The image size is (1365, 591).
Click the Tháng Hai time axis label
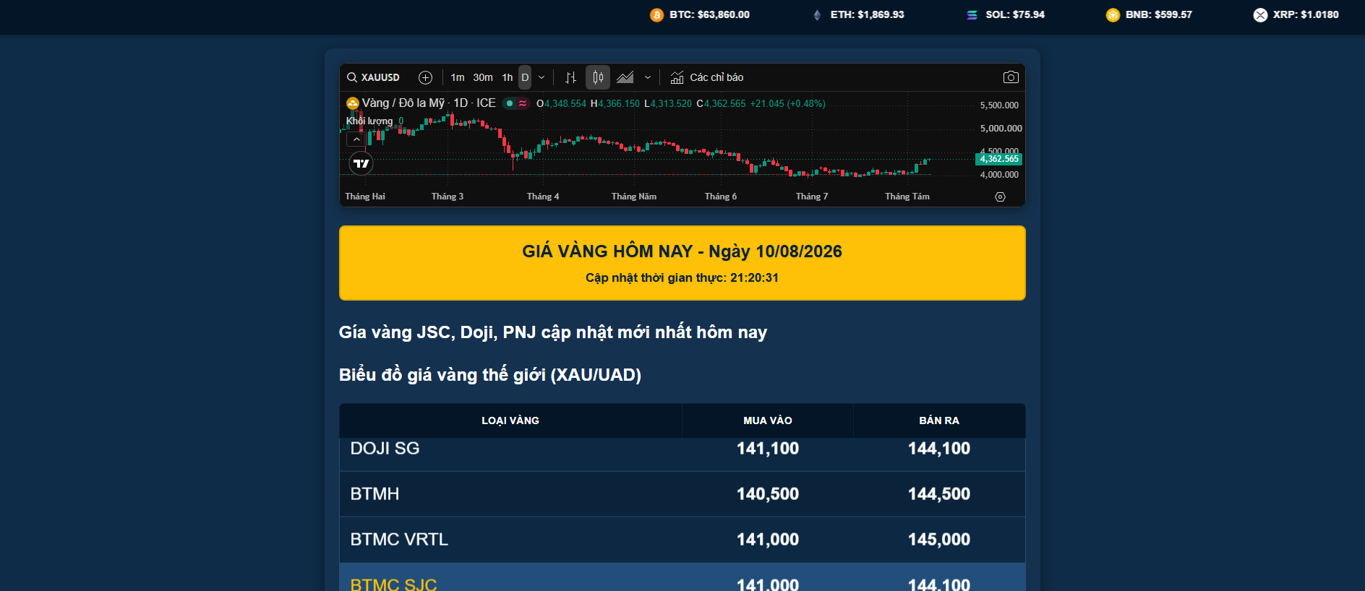(x=365, y=197)
